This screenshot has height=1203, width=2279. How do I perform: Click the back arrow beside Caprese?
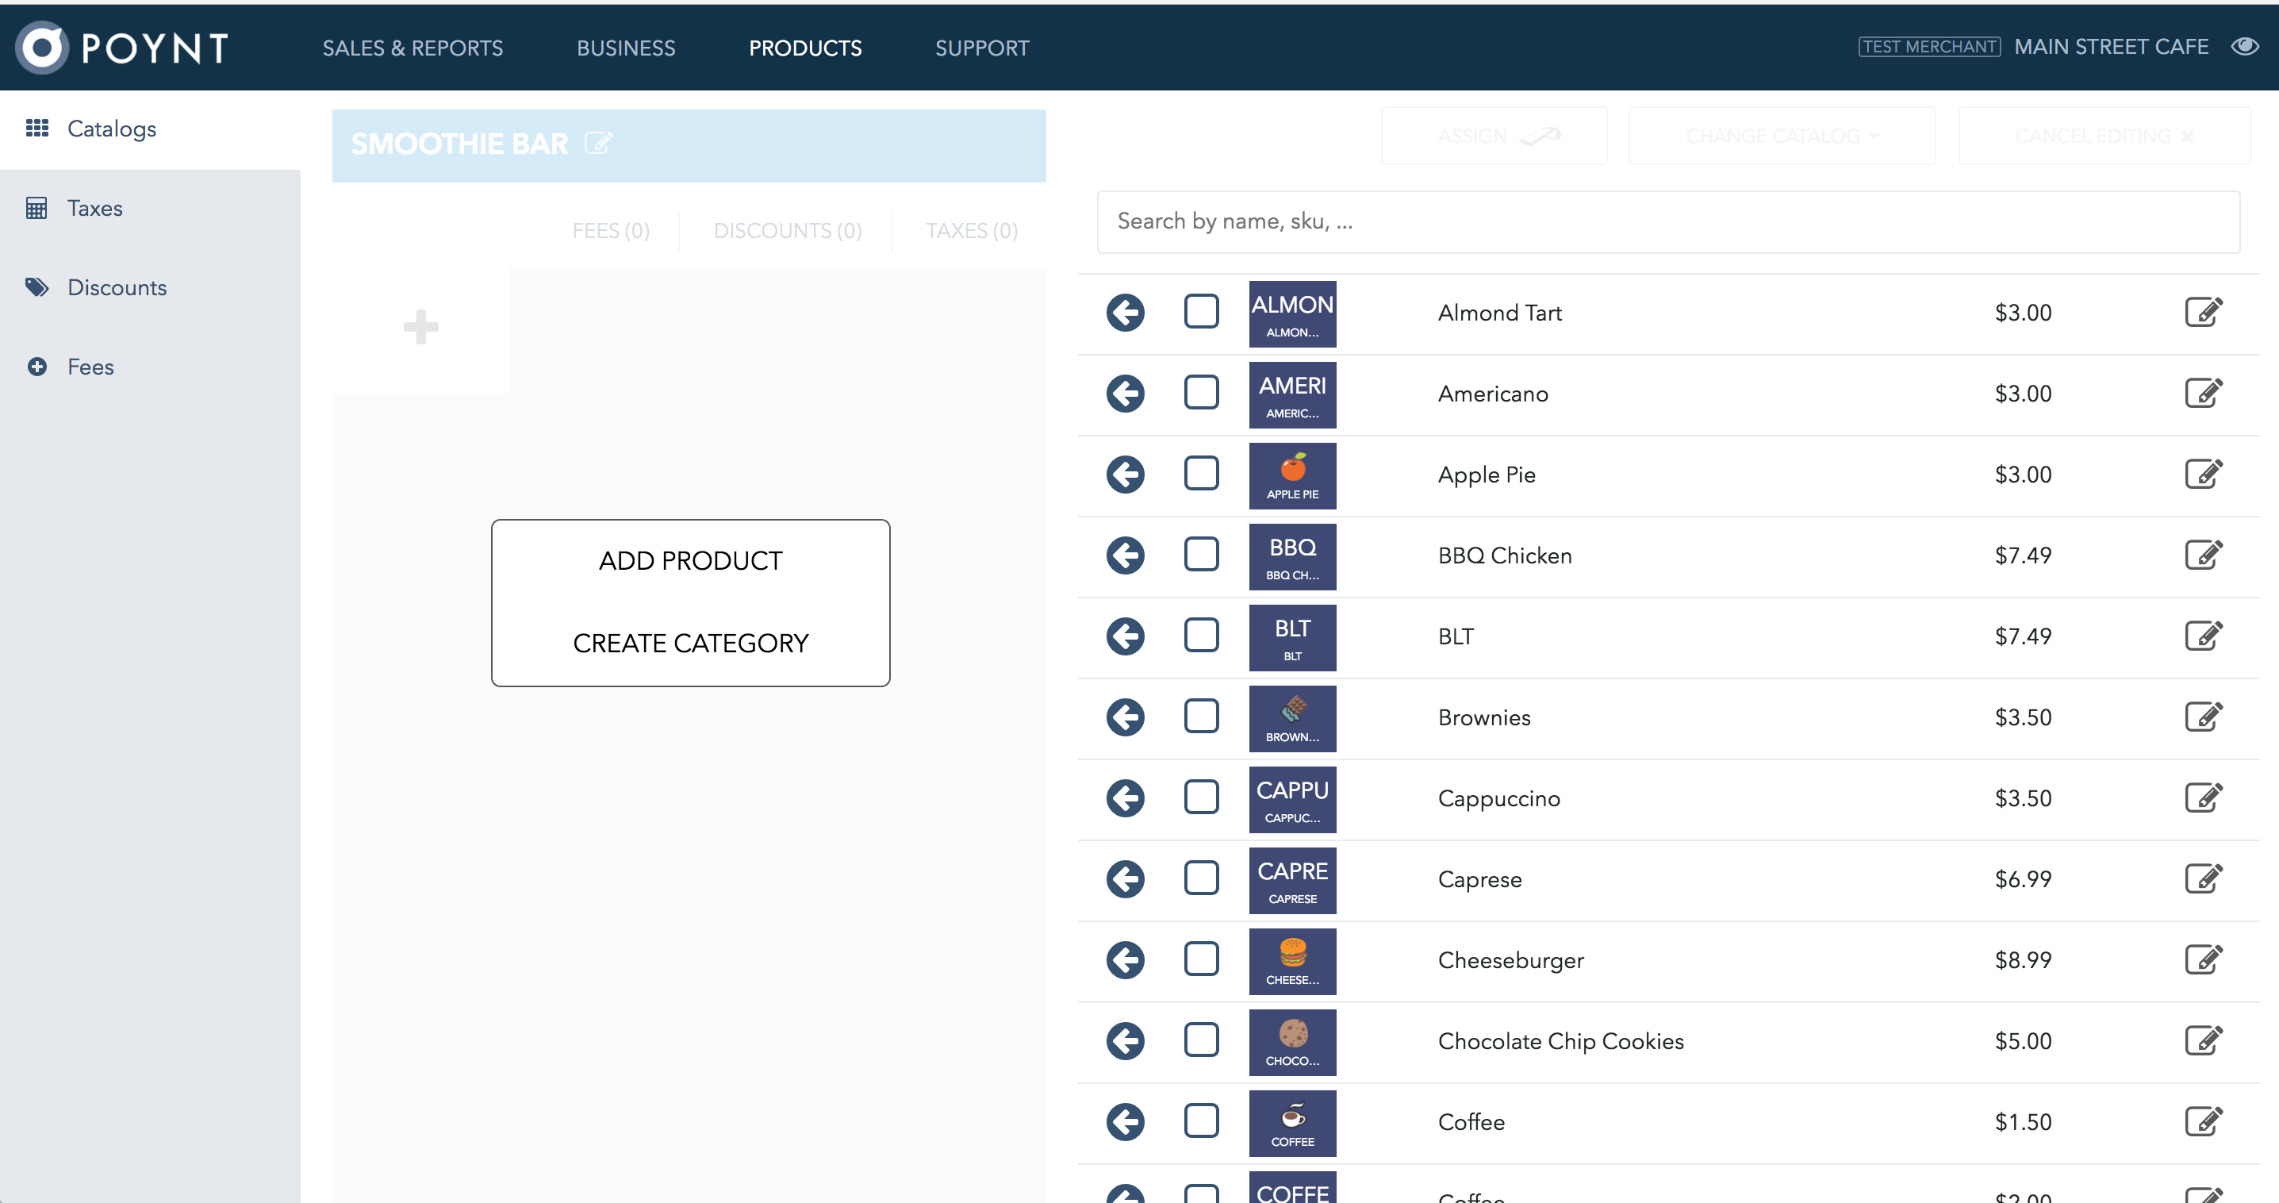[1125, 878]
